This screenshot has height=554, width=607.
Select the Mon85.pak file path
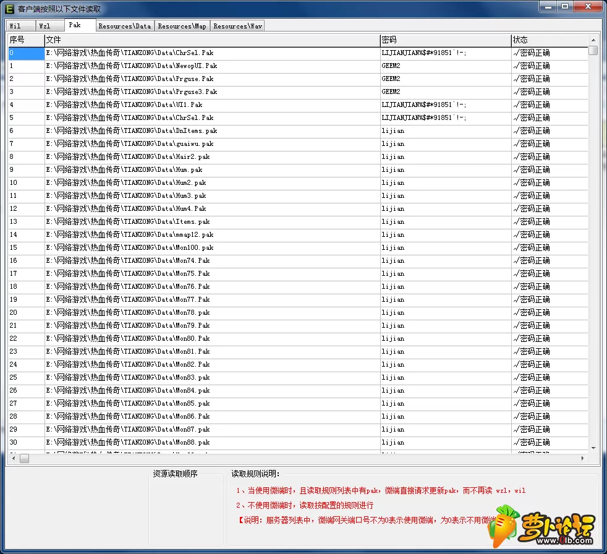click(x=128, y=403)
